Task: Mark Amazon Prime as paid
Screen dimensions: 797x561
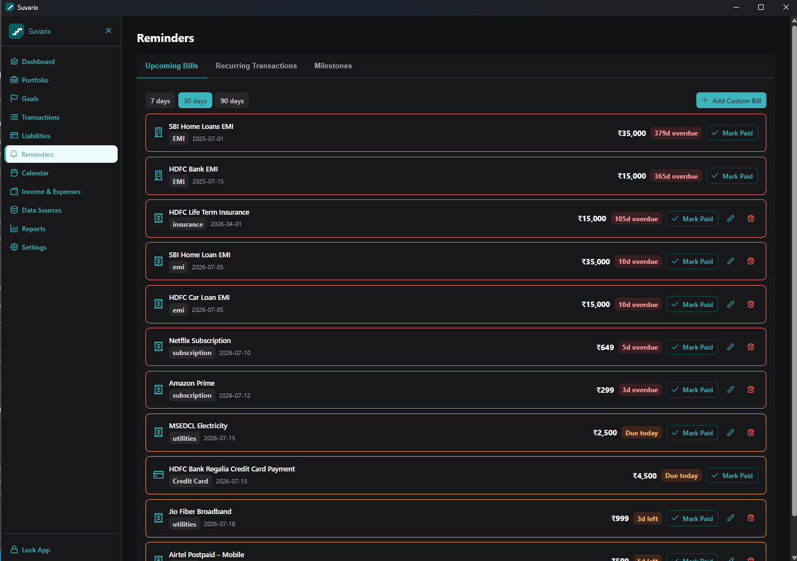Action: [692, 389]
